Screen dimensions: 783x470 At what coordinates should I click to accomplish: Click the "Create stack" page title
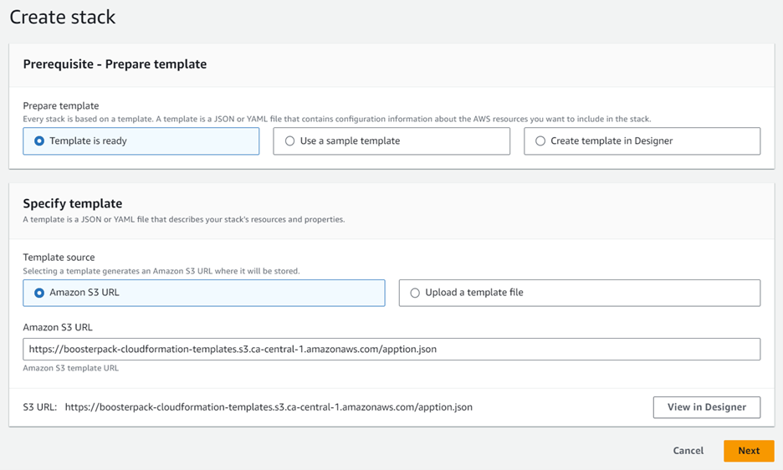click(63, 17)
